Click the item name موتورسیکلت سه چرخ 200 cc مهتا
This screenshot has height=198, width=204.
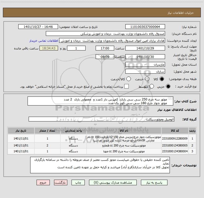[x=124, y=151]
